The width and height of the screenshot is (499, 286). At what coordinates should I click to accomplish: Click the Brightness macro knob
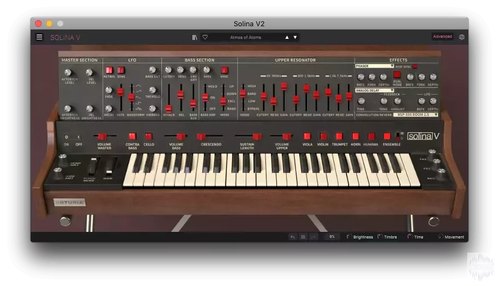(349, 237)
